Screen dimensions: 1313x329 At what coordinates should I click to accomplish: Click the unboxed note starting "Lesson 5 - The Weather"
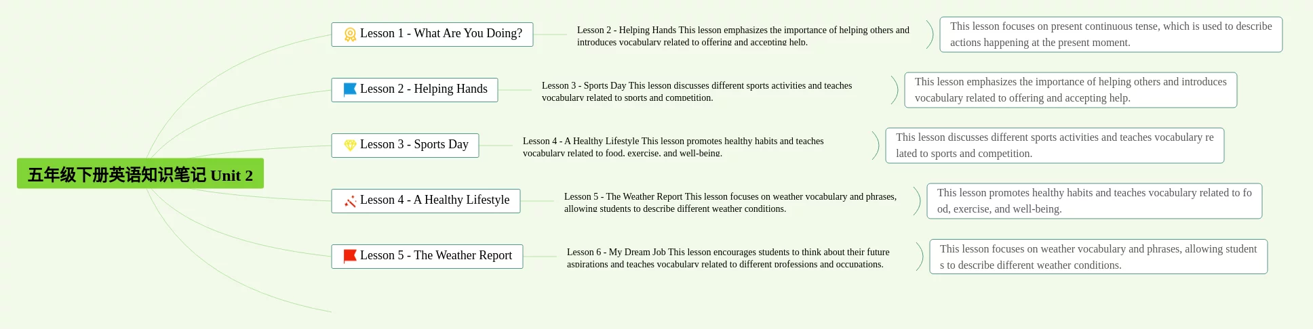(x=730, y=202)
